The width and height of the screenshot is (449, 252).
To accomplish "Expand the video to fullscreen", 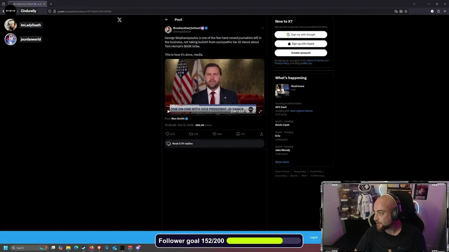I will tap(260, 111).
